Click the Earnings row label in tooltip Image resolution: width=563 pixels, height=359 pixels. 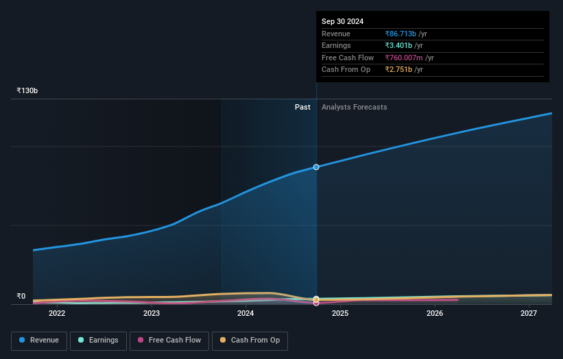(336, 45)
